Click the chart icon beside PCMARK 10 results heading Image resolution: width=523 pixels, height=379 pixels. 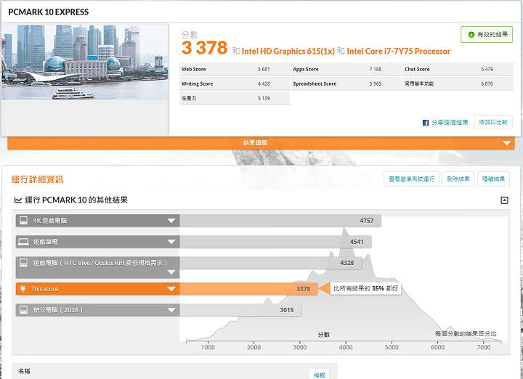[17, 200]
